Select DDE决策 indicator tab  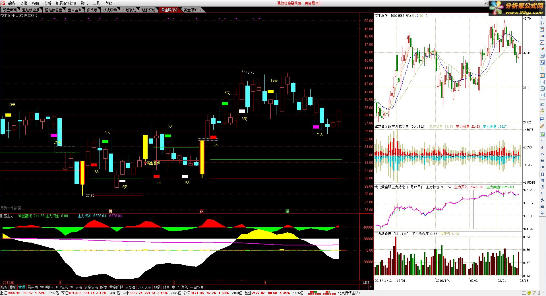tap(62, 287)
